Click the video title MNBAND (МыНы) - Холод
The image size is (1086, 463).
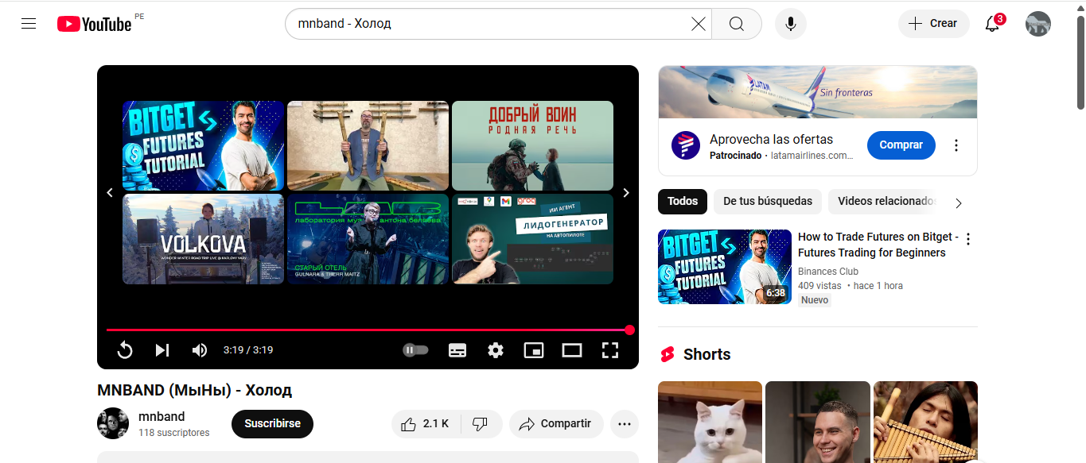tap(195, 390)
